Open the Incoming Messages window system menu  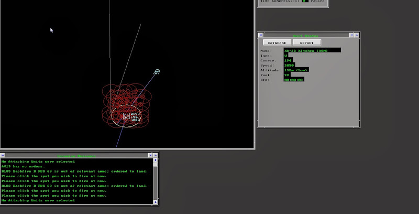(3, 155)
